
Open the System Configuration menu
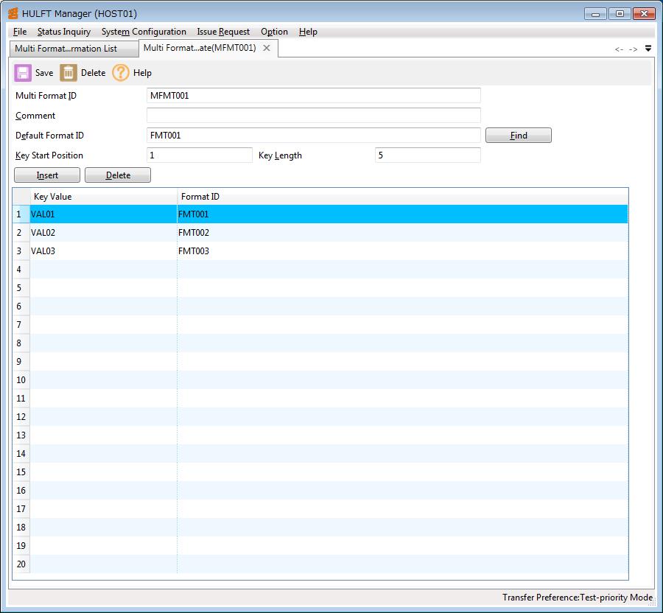144,32
